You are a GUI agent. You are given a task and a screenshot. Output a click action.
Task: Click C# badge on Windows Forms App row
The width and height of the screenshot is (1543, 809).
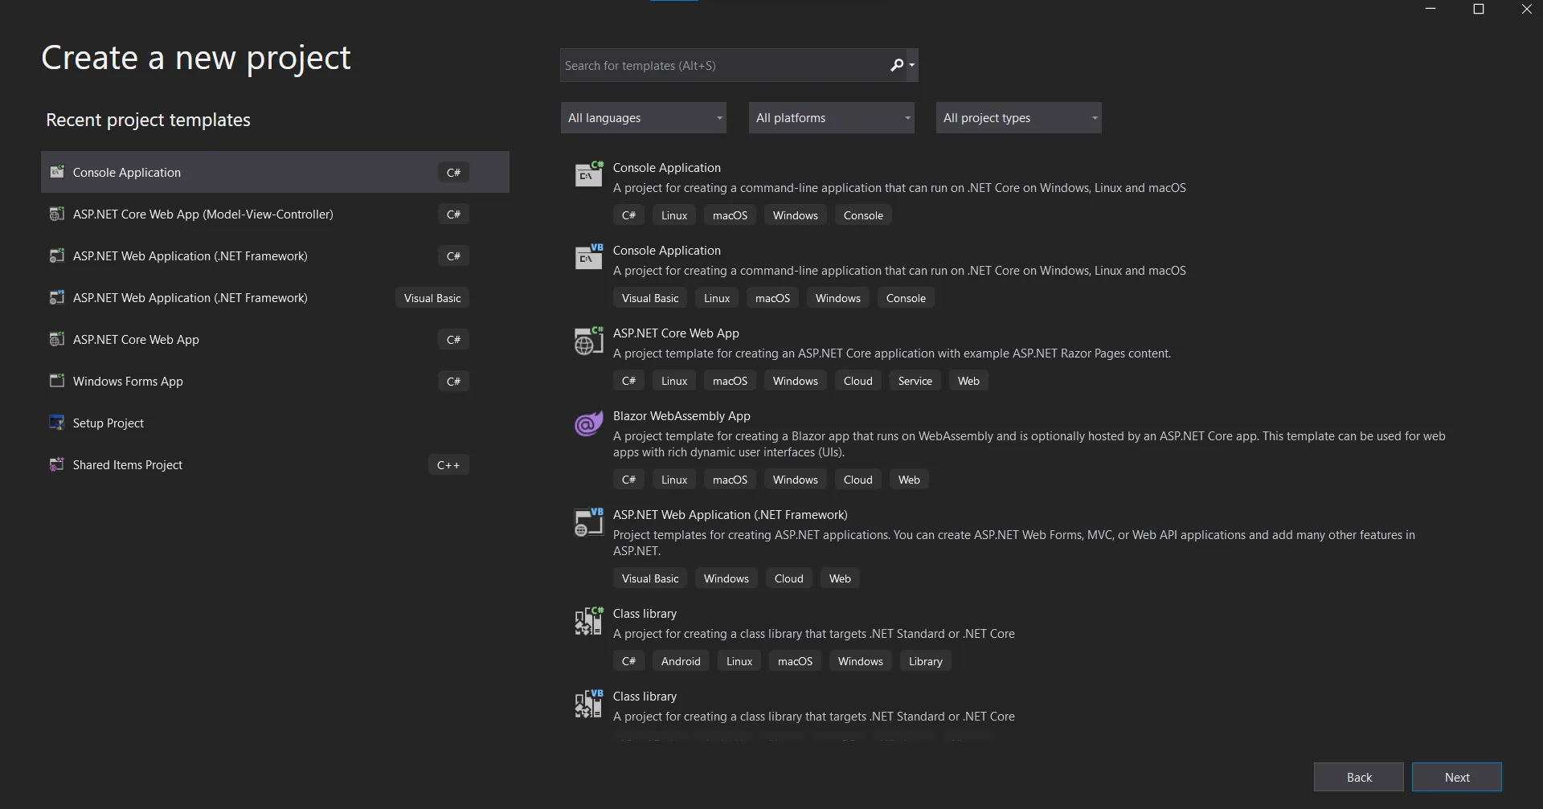click(x=453, y=381)
